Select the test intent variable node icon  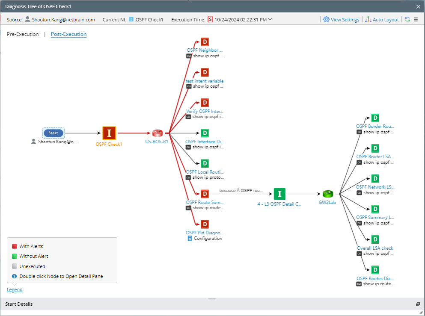point(205,72)
